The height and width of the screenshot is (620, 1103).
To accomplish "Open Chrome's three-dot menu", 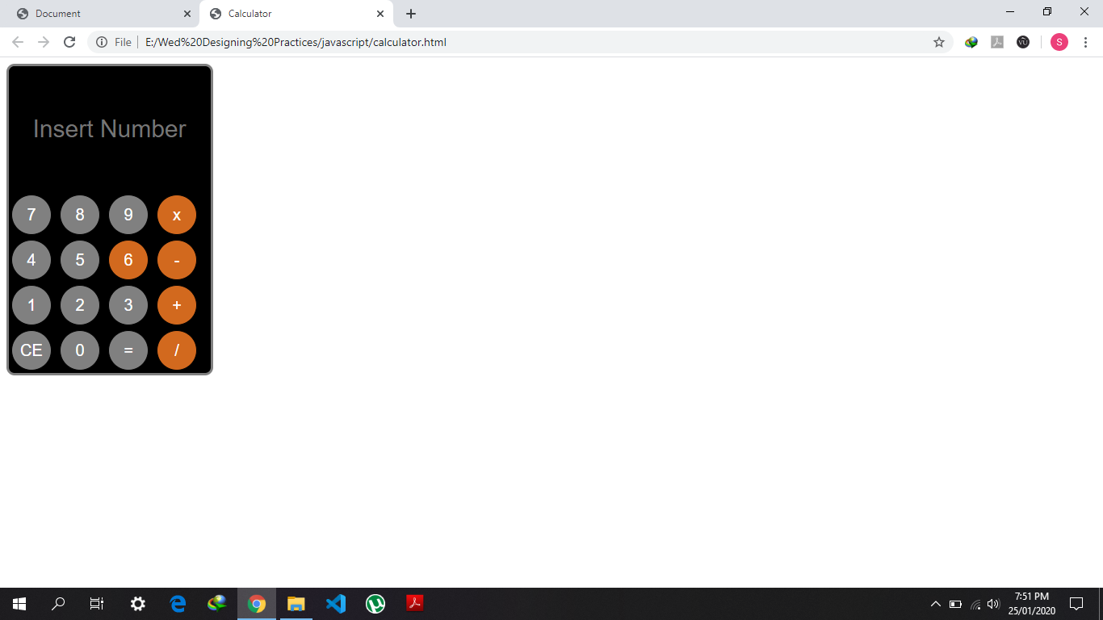I will coord(1086,42).
